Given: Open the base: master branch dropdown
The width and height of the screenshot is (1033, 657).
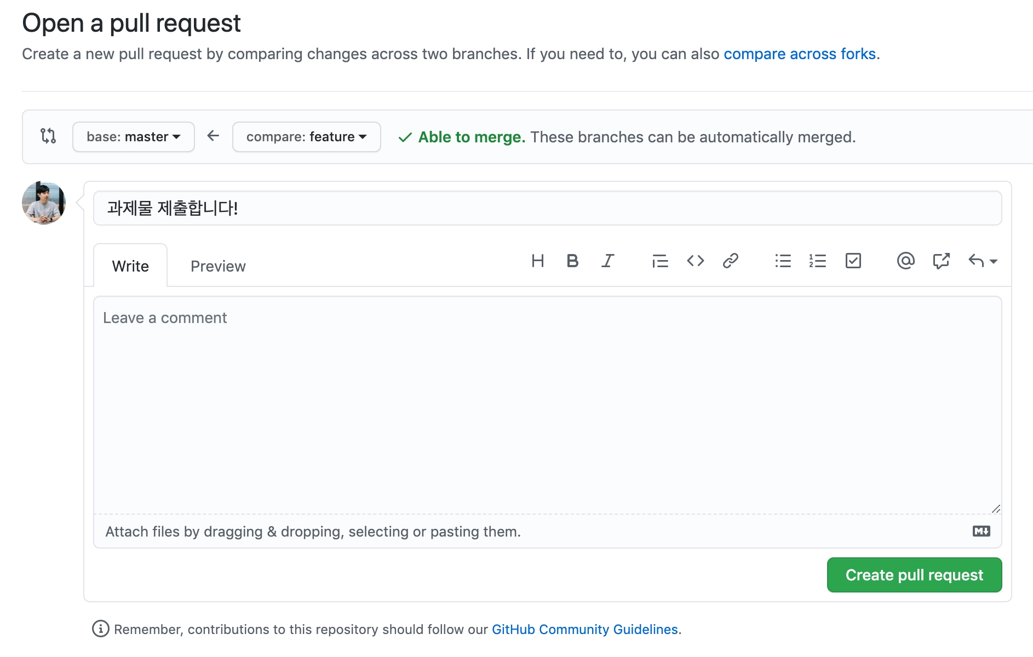Looking at the screenshot, I should pyautogui.click(x=133, y=137).
